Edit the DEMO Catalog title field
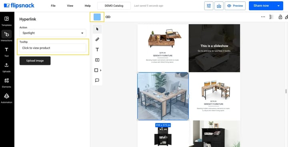Viewport: 288px width, 147px height. click(x=114, y=6)
